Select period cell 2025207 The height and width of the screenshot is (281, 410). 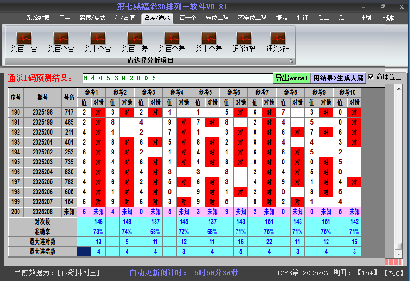click(43, 202)
